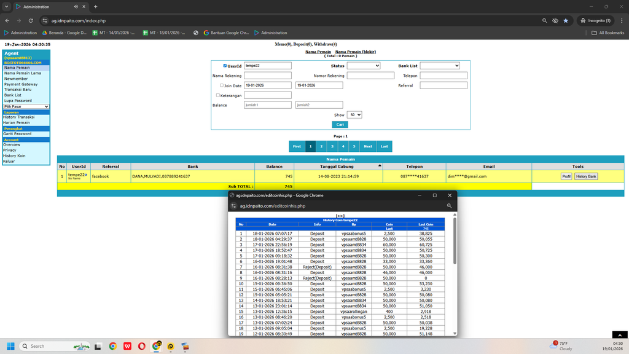
Task: Open the Show 50 dropdown
Action: pos(354,115)
